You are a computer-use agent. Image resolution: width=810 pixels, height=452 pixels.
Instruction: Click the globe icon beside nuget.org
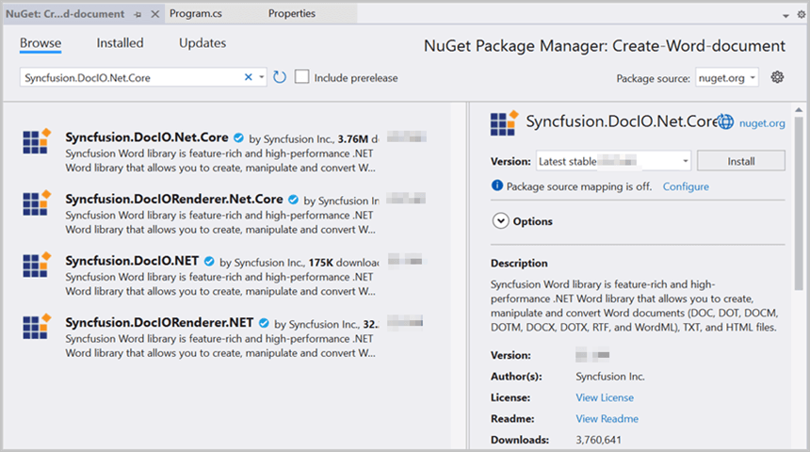726,122
